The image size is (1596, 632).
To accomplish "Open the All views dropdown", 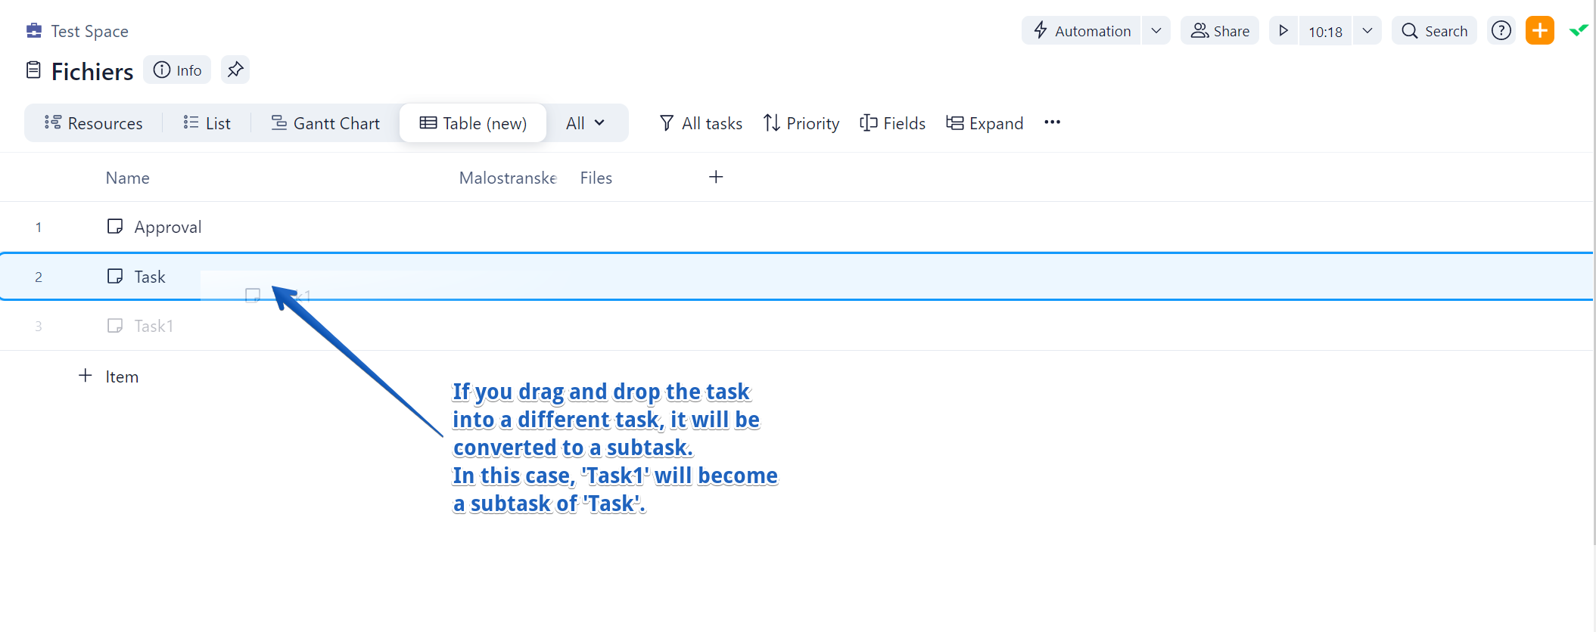I will pos(586,123).
